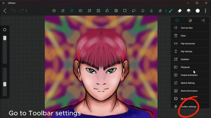Image resolution: width=211 pixels, height=118 pixels.
Task: Open Work Information menu entry
Action: click(x=190, y=91)
